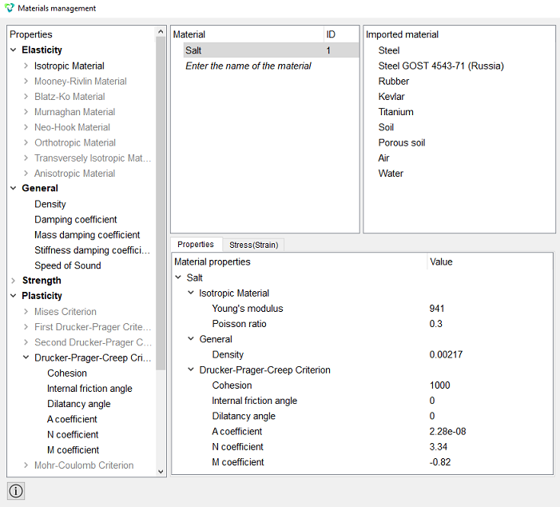Select Steel GOST 4543-71 (Russia) material
The image size is (560, 507).
(x=441, y=66)
